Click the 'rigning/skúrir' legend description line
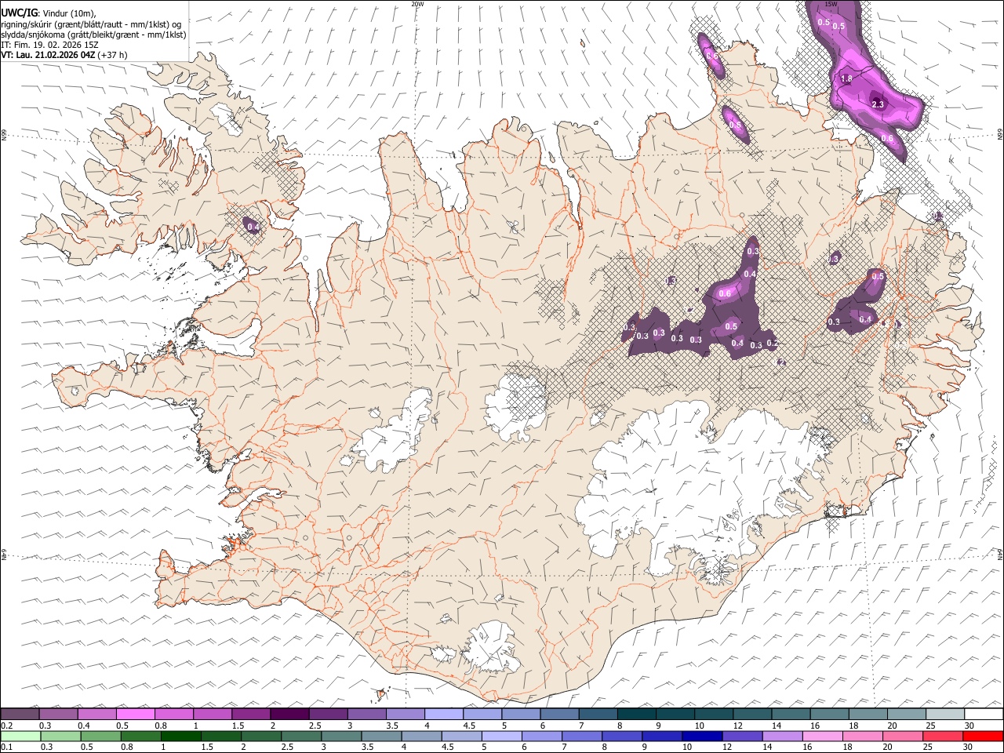 pyautogui.click(x=91, y=24)
